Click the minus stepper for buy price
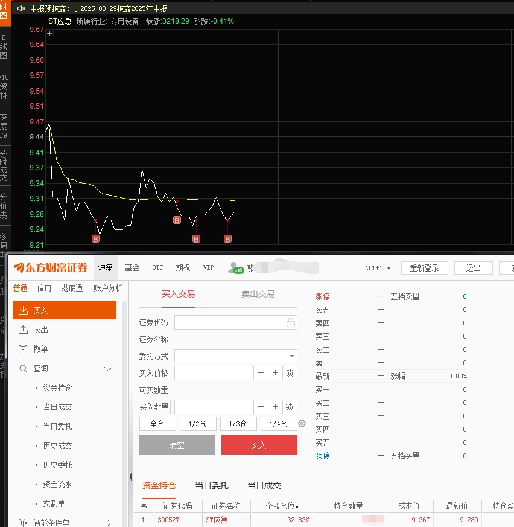The image size is (514, 527). click(261, 373)
